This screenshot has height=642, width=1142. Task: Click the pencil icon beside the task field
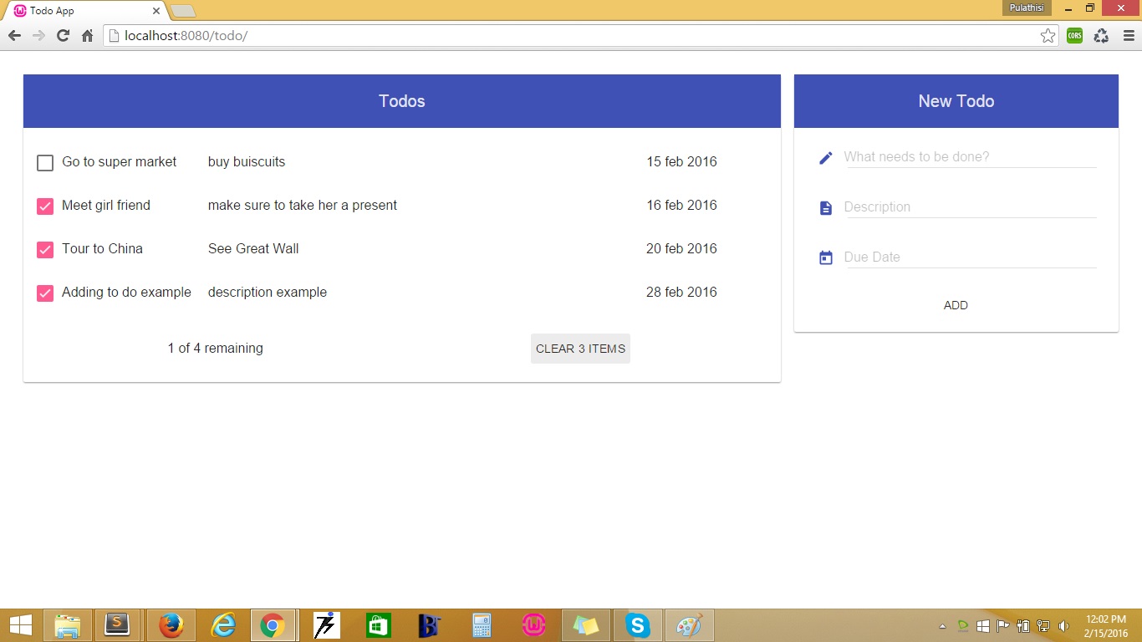tap(826, 158)
